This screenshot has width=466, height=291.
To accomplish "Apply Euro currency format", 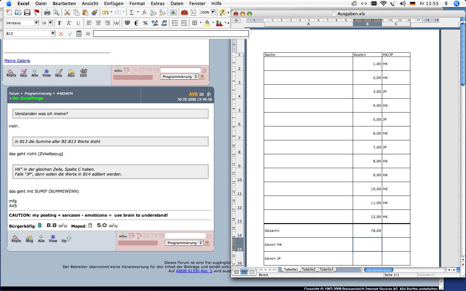I will coord(136,23).
